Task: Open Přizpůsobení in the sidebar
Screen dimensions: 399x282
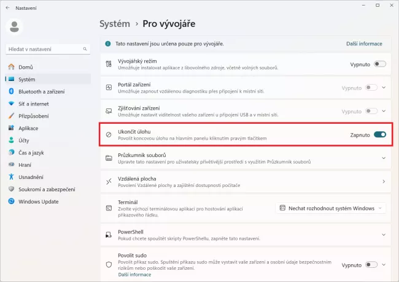Action: click(x=33, y=116)
